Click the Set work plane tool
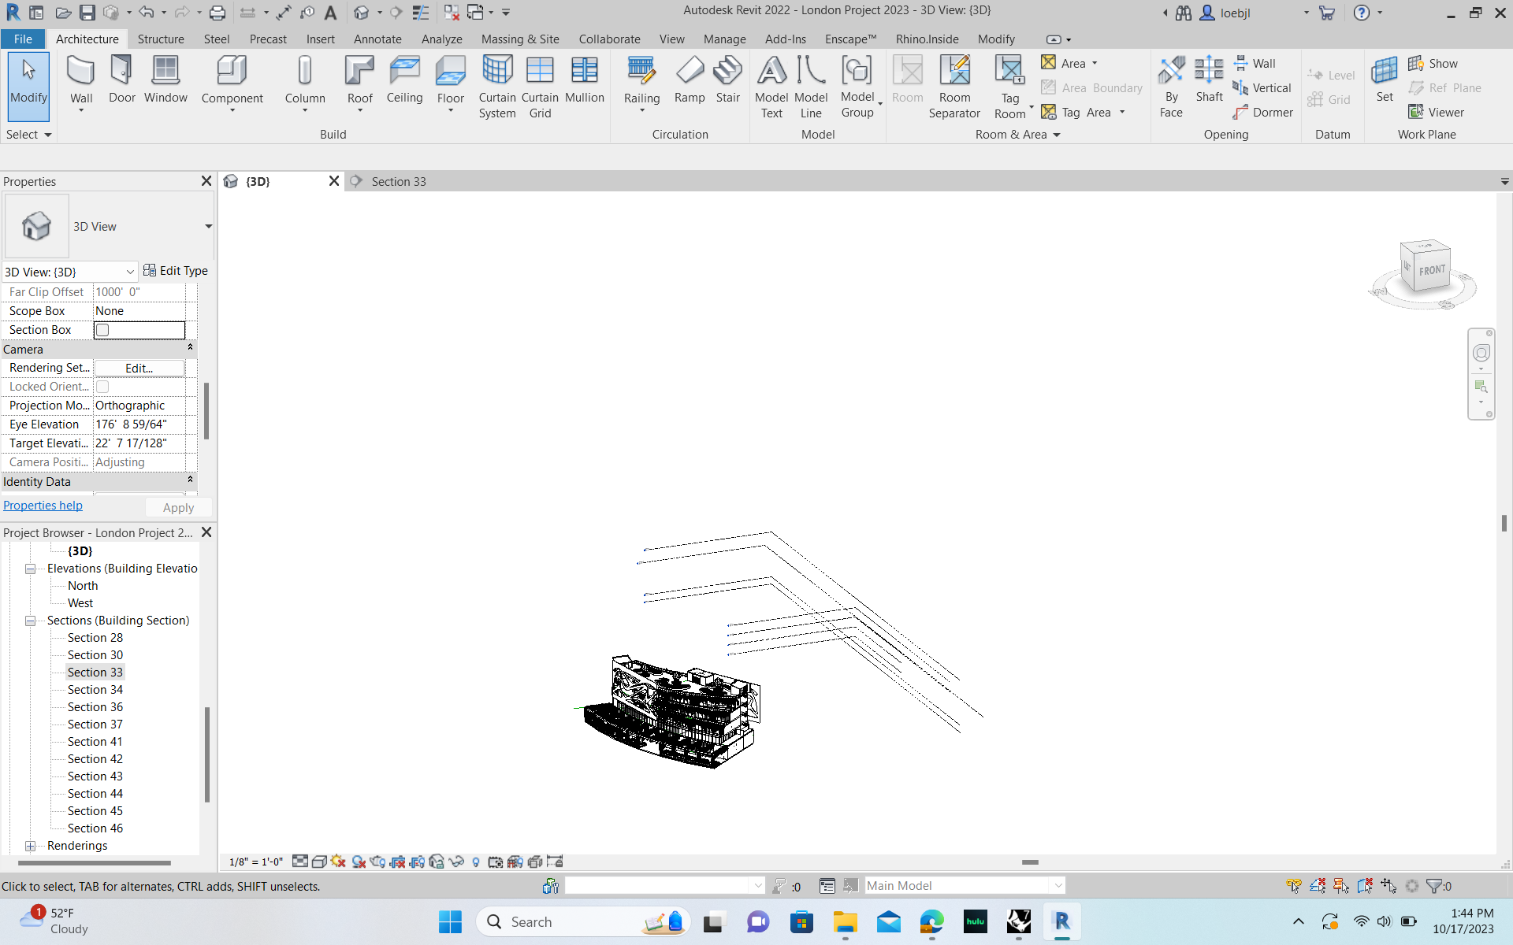Screen dimensions: 1513x945 (1385, 80)
